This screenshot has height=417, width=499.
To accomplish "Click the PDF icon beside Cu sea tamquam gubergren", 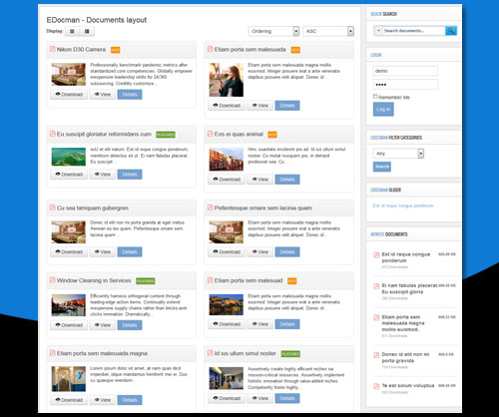I will coord(52,208).
